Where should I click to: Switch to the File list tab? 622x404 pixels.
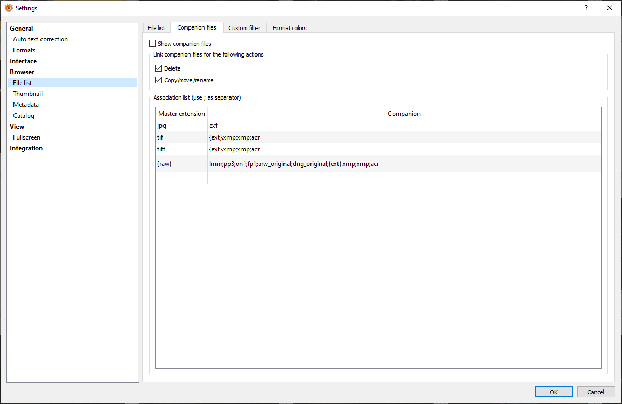(156, 28)
